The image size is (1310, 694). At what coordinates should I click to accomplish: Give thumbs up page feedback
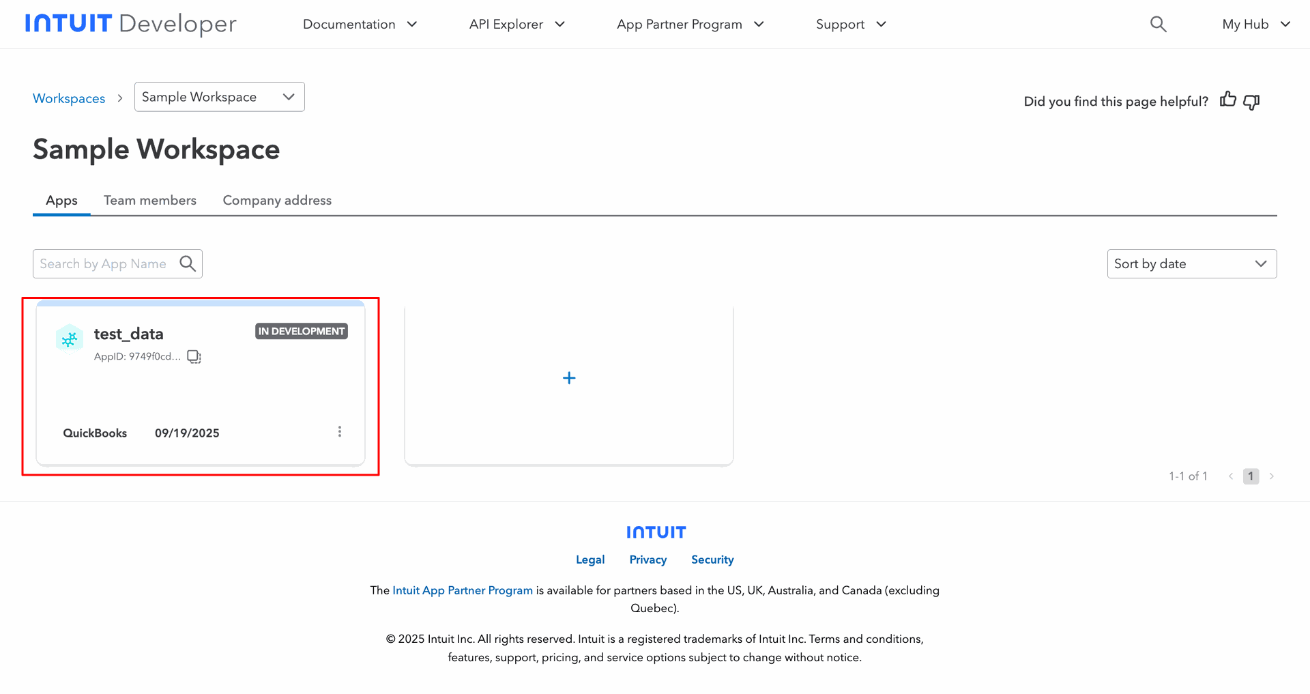(1228, 100)
